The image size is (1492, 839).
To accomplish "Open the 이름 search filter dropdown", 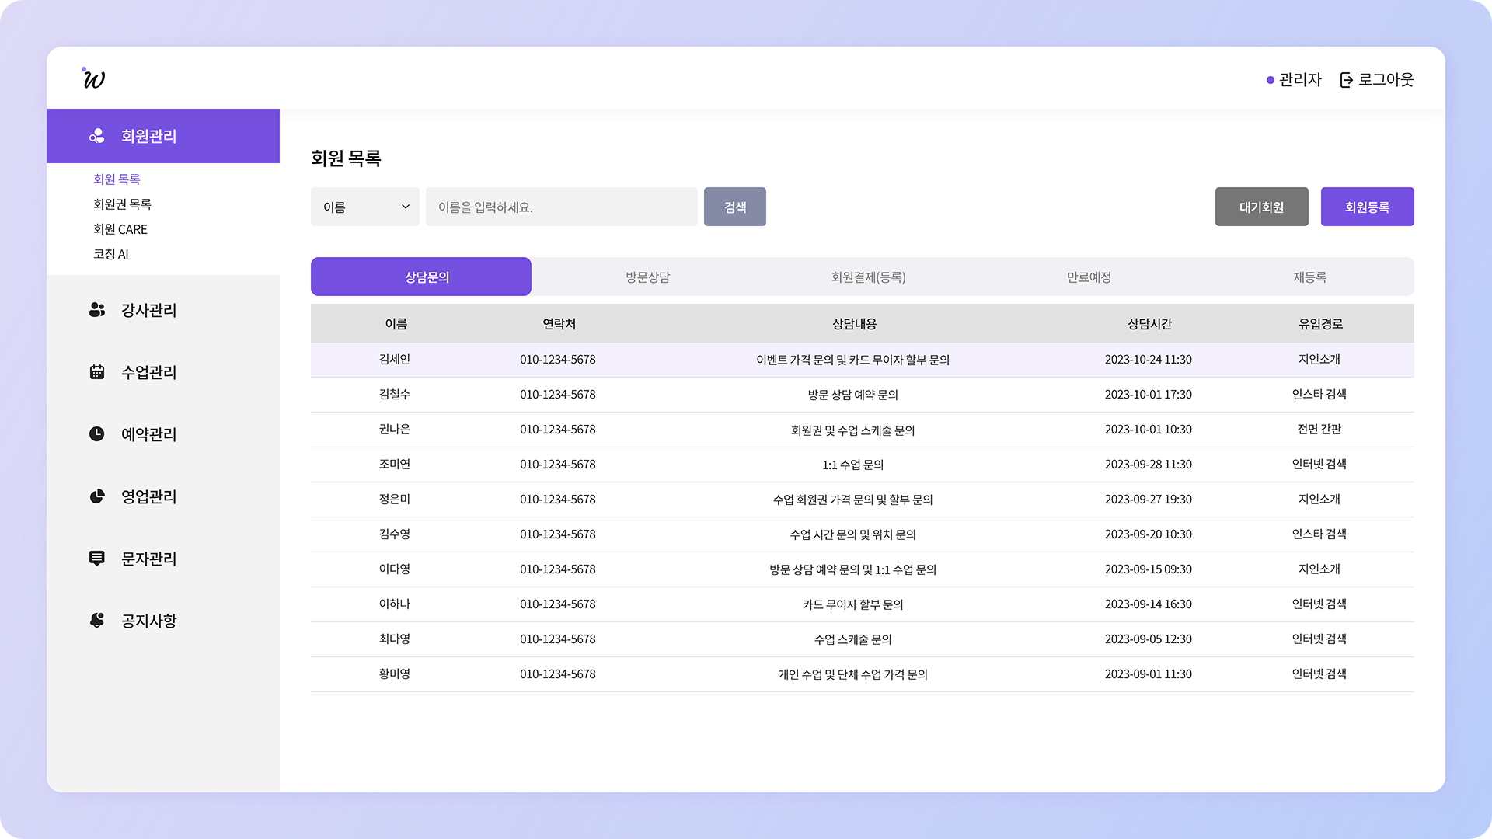I will pyautogui.click(x=365, y=207).
